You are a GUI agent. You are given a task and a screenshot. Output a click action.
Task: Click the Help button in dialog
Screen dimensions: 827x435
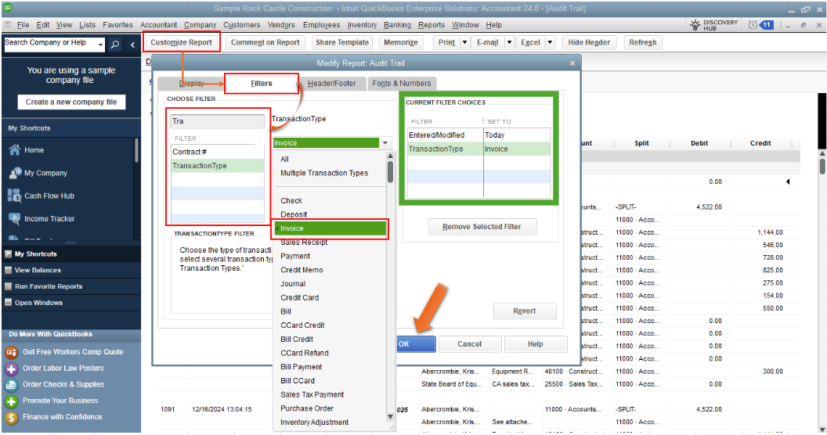pyautogui.click(x=536, y=344)
